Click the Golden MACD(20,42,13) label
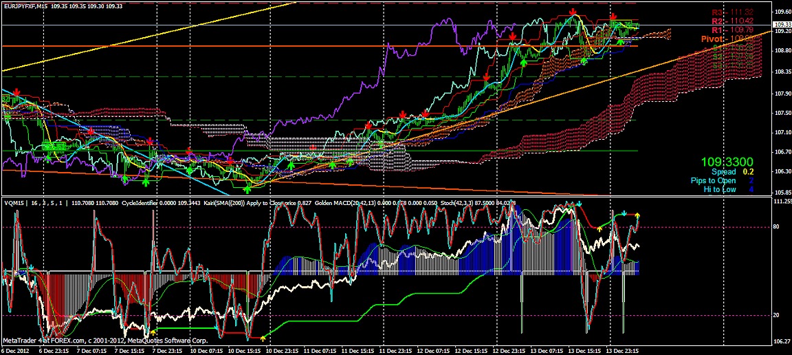792x355 pixels. point(346,203)
